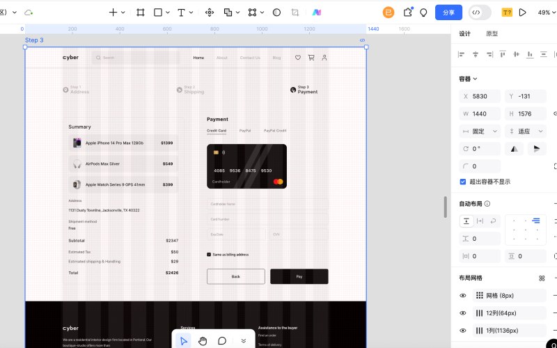Click the half-circle mask icon
The height and width of the screenshot is (348, 557).
tap(276, 13)
